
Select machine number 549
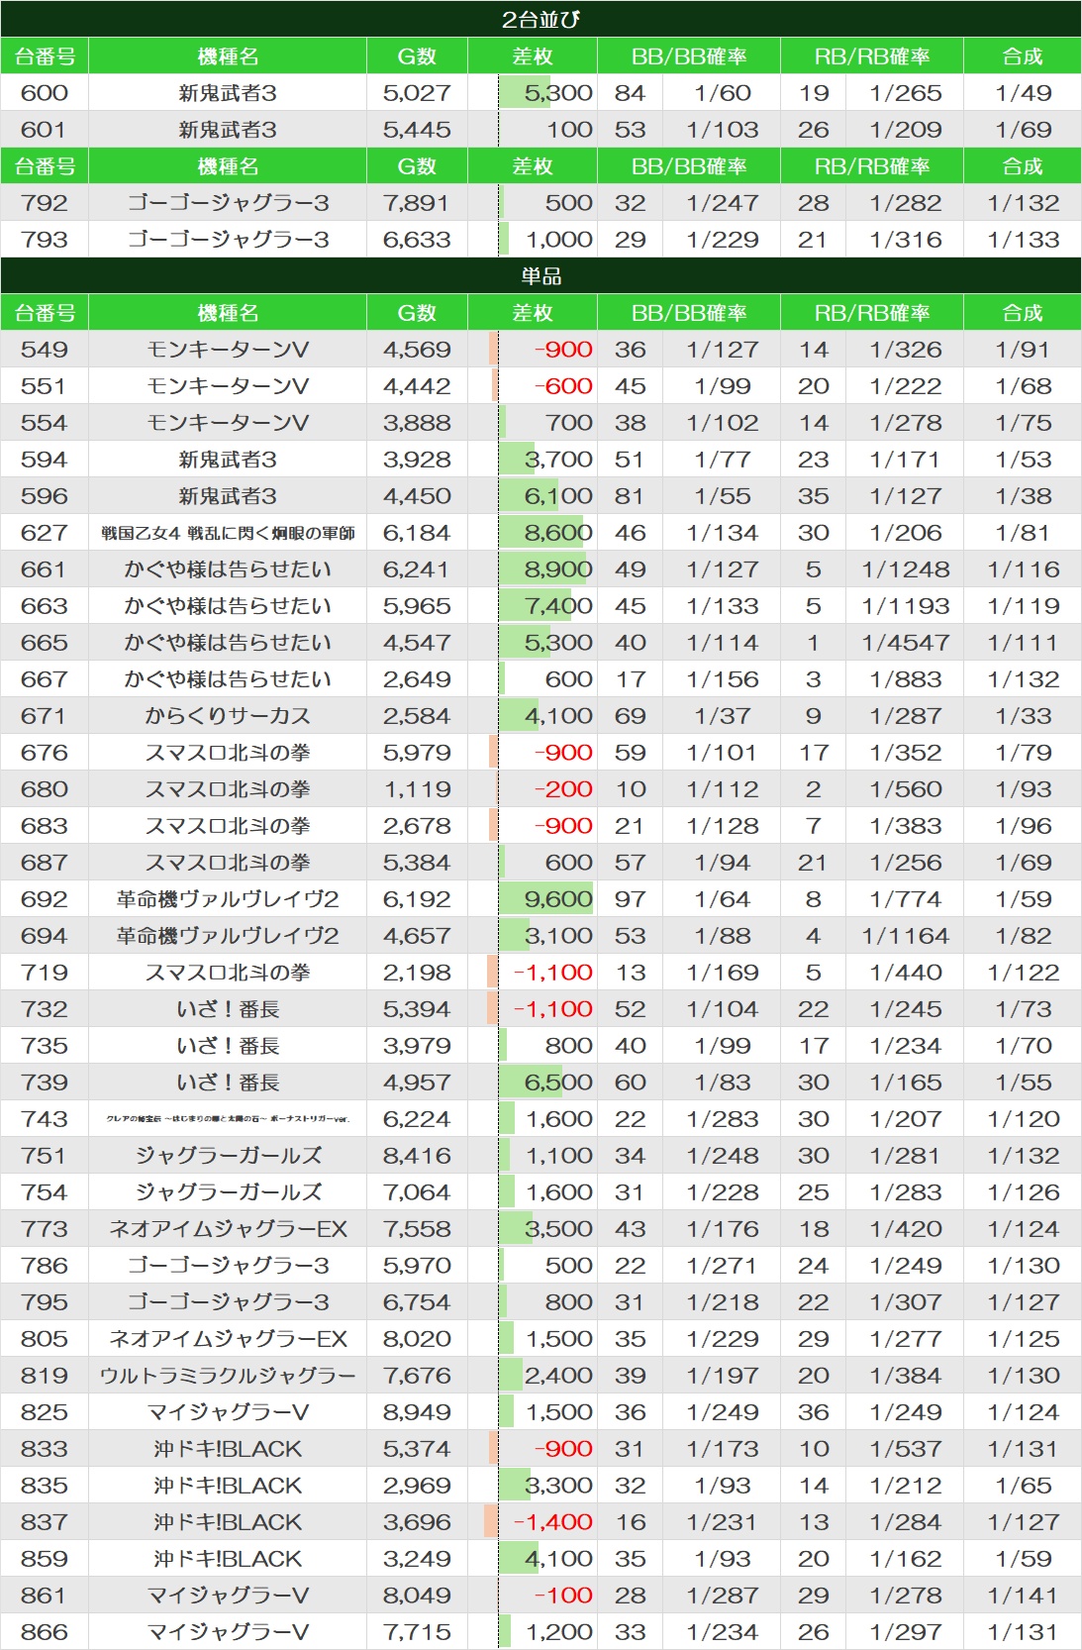45,350
